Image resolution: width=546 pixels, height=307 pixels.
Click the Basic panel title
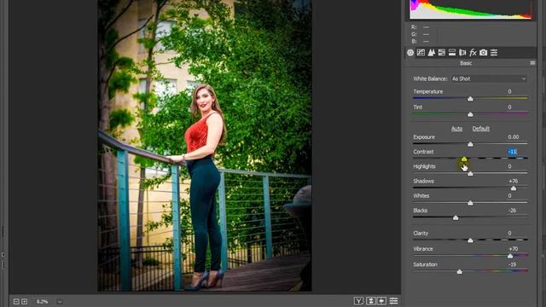pyautogui.click(x=466, y=63)
